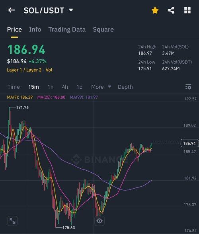Tap the 192.57 axis price label
The height and width of the screenshot is (234, 199).
tap(191, 99)
